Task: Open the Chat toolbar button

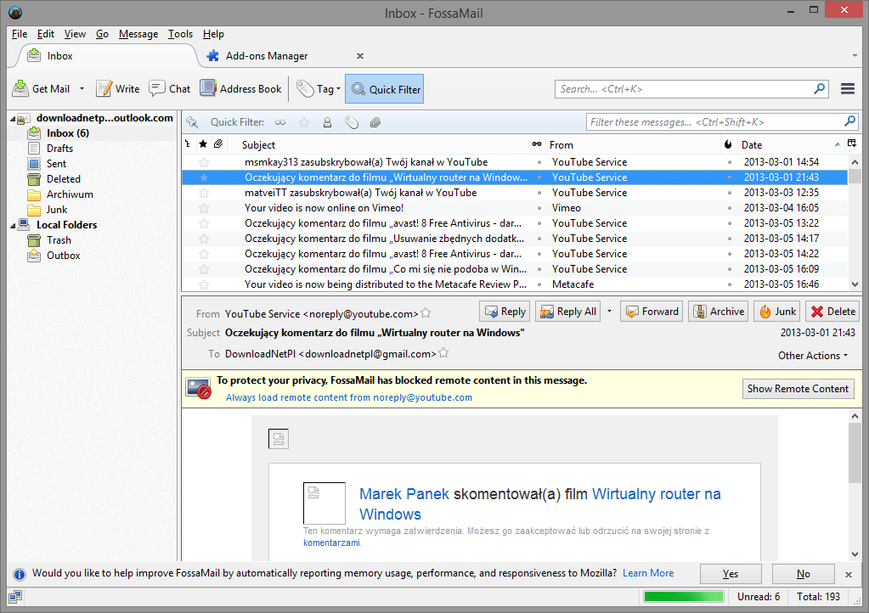Action: [x=170, y=89]
